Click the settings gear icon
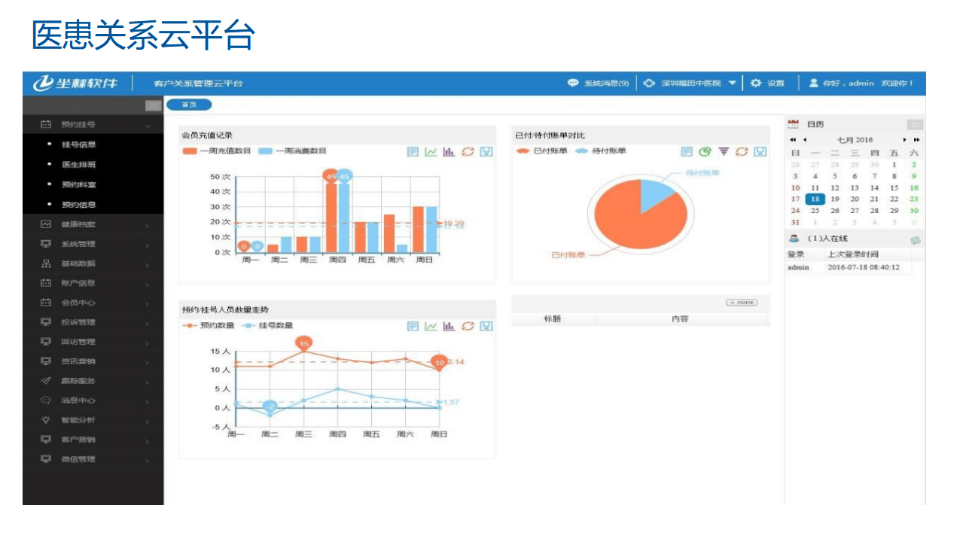 click(x=755, y=83)
